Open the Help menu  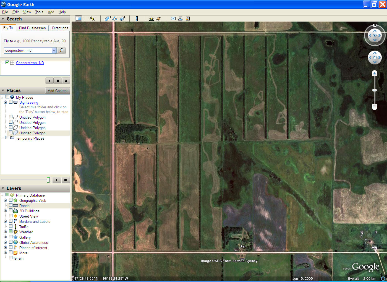tap(62, 12)
